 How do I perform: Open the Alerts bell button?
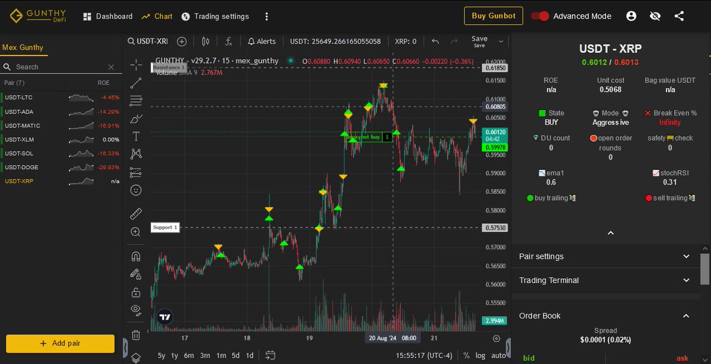click(x=261, y=41)
